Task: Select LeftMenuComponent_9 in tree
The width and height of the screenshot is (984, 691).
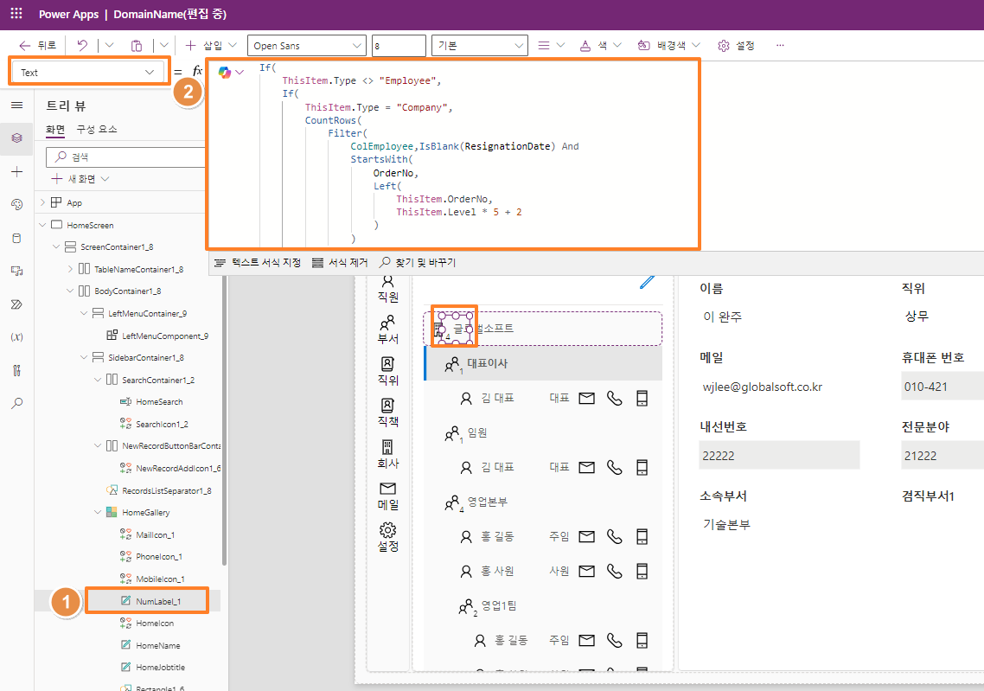Action: pos(164,336)
